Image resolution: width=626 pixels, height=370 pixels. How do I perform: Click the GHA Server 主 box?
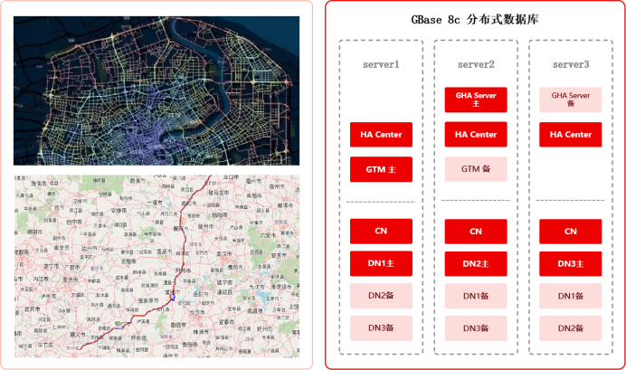(476, 100)
